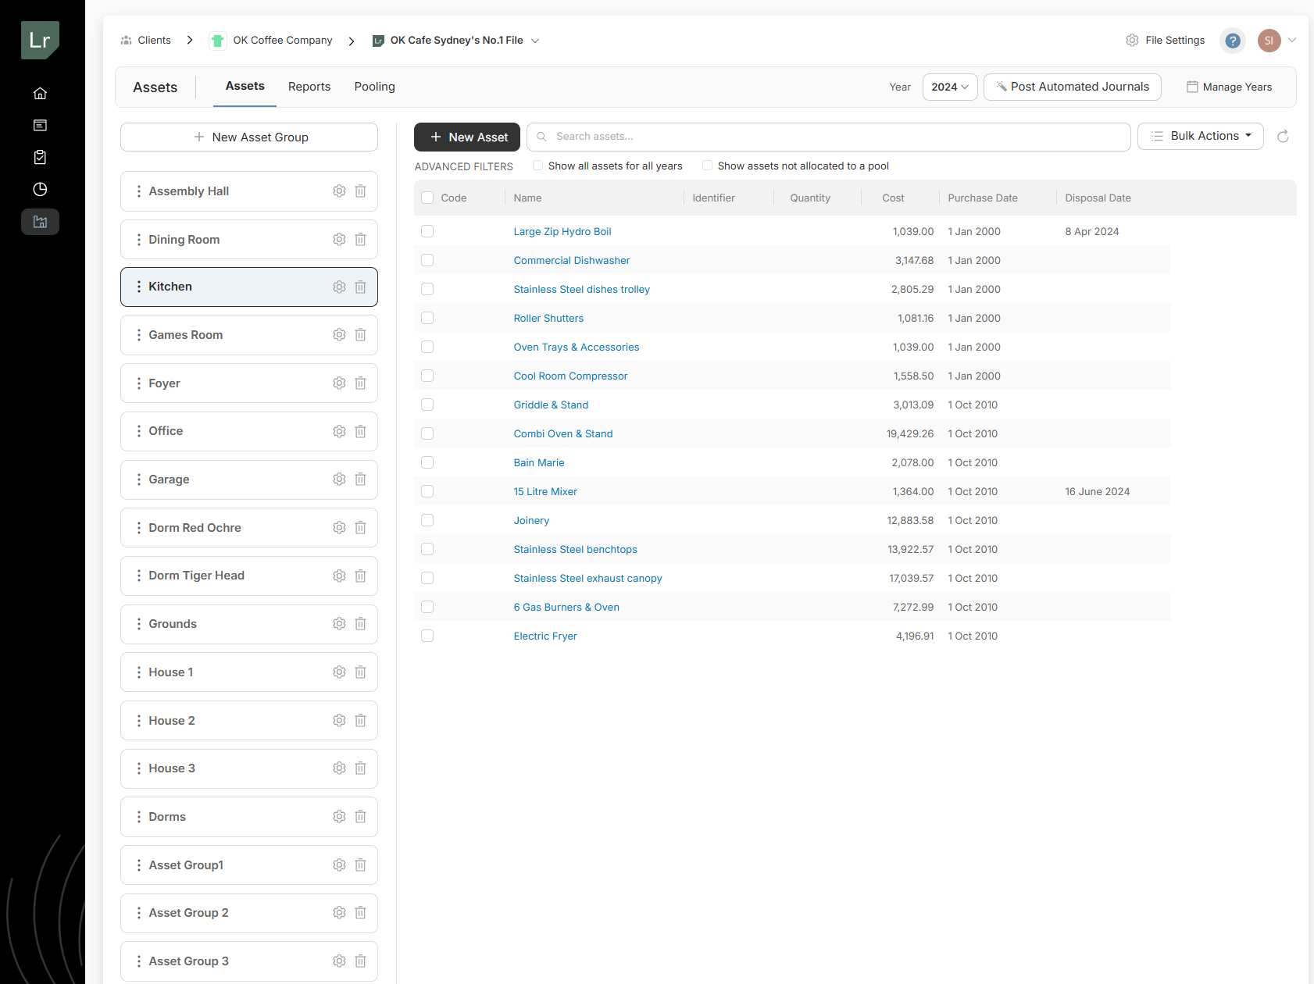Toggle Show all assets for all years

537,166
